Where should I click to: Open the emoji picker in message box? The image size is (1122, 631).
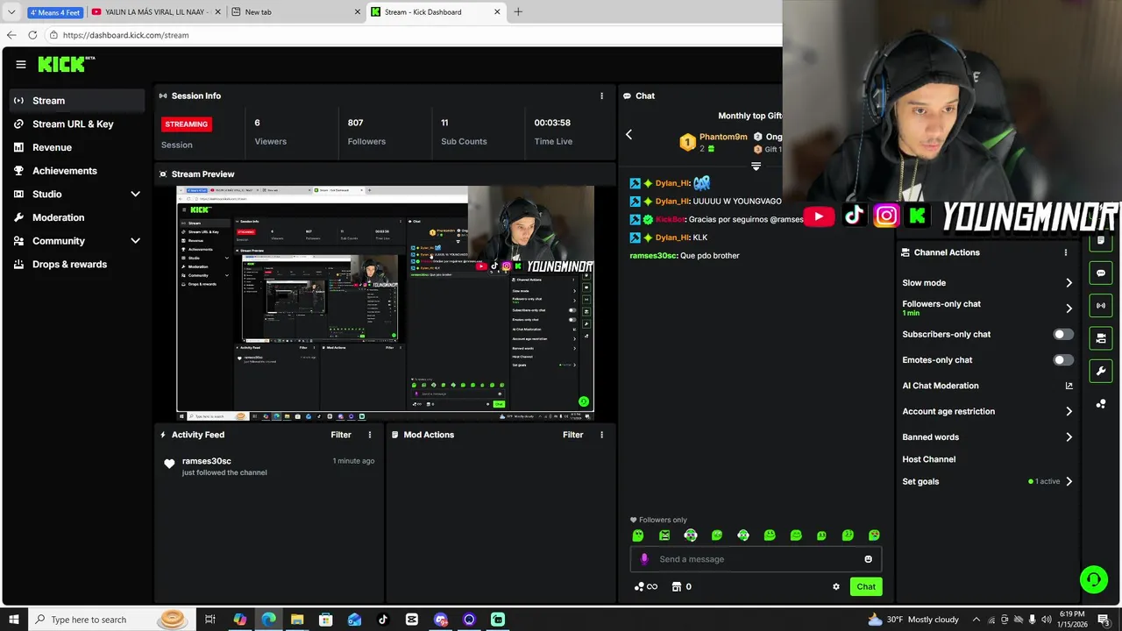[869, 559]
